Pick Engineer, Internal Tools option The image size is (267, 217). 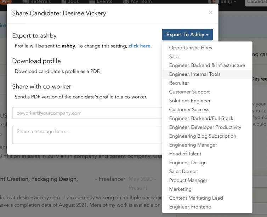click(x=207, y=74)
